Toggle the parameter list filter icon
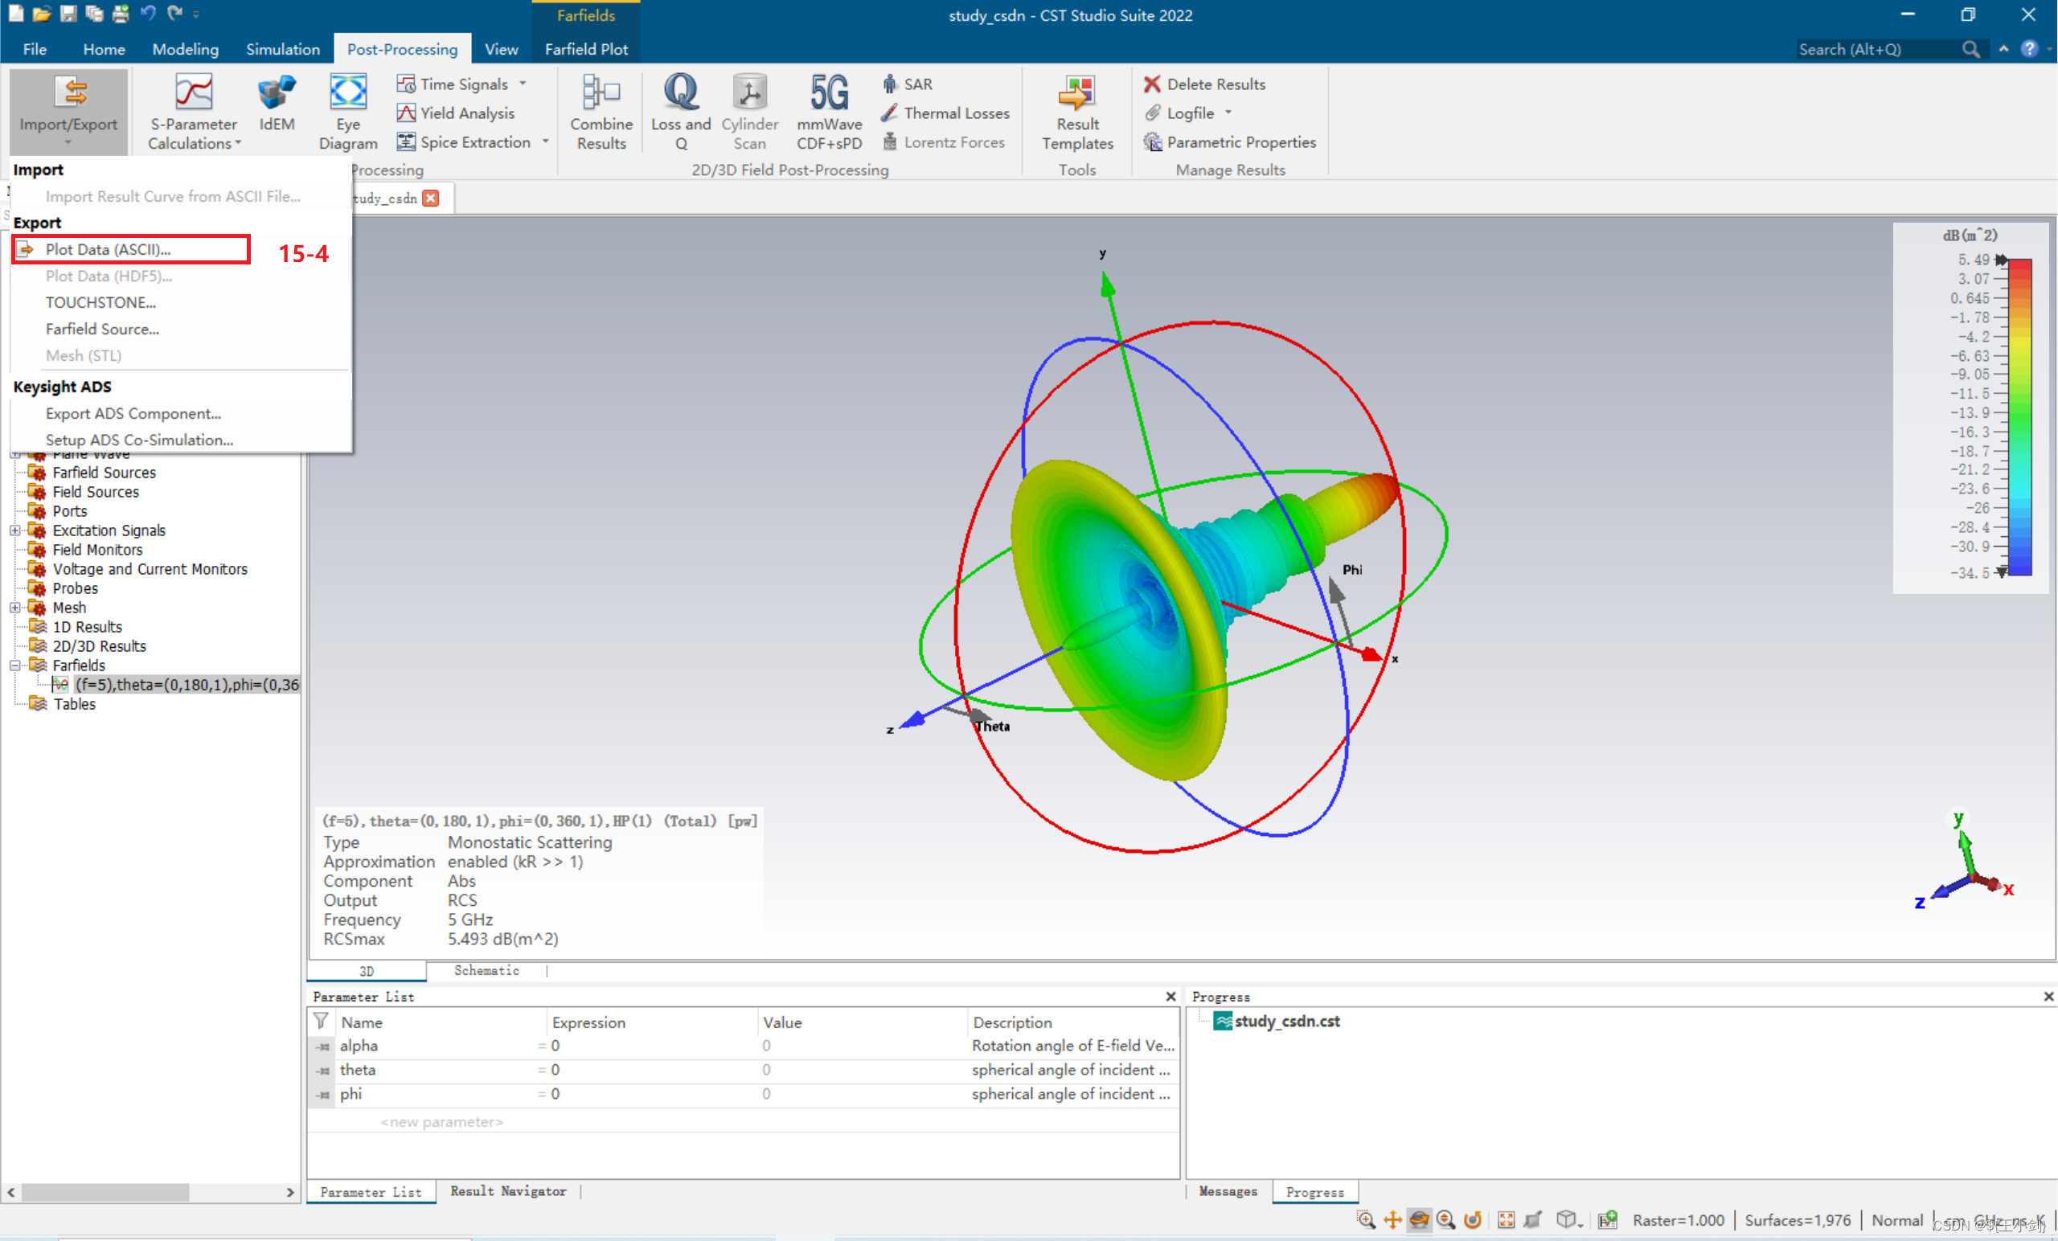 [x=321, y=1022]
